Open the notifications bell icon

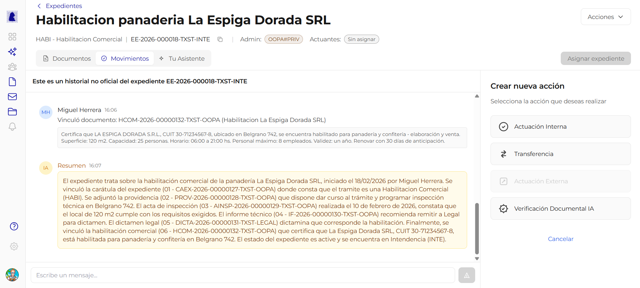(x=12, y=127)
